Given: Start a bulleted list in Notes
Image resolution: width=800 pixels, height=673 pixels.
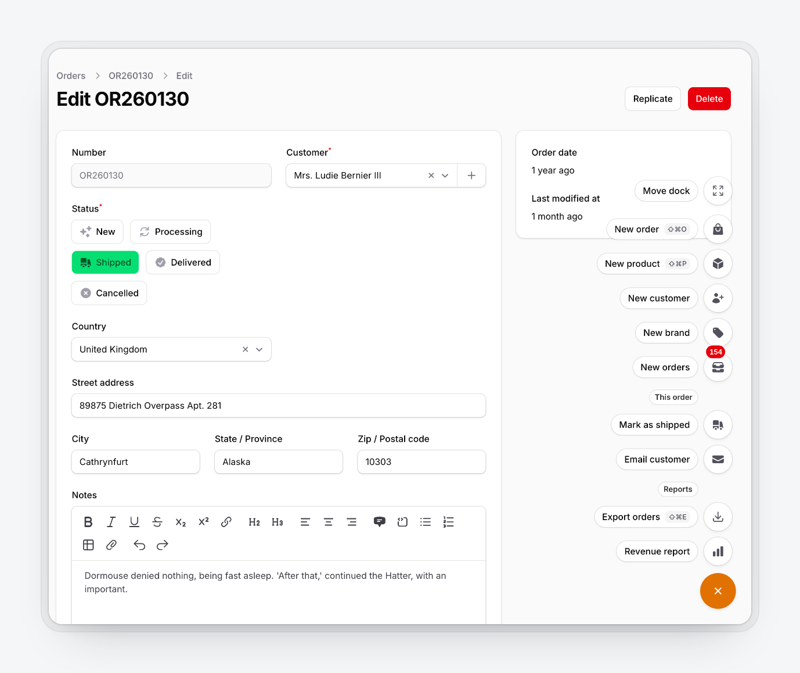Looking at the screenshot, I should [426, 522].
